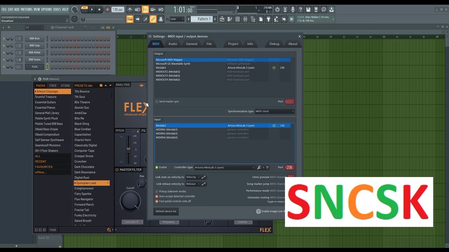
Task: Toggle the metronome icon
Action: [130, 10]
